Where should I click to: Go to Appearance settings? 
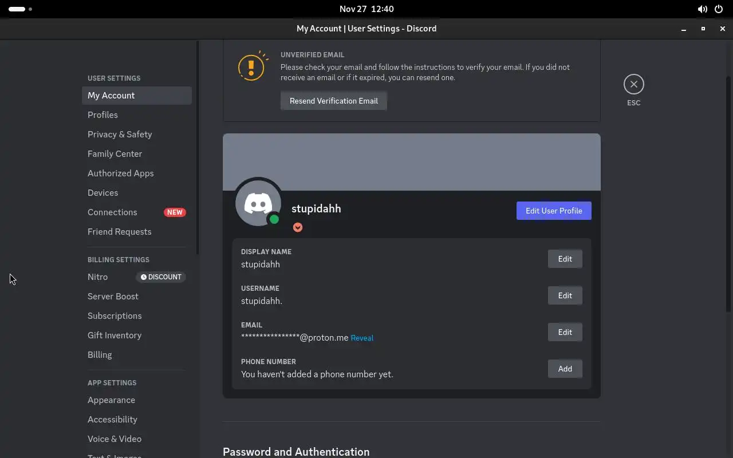(111, 400)
